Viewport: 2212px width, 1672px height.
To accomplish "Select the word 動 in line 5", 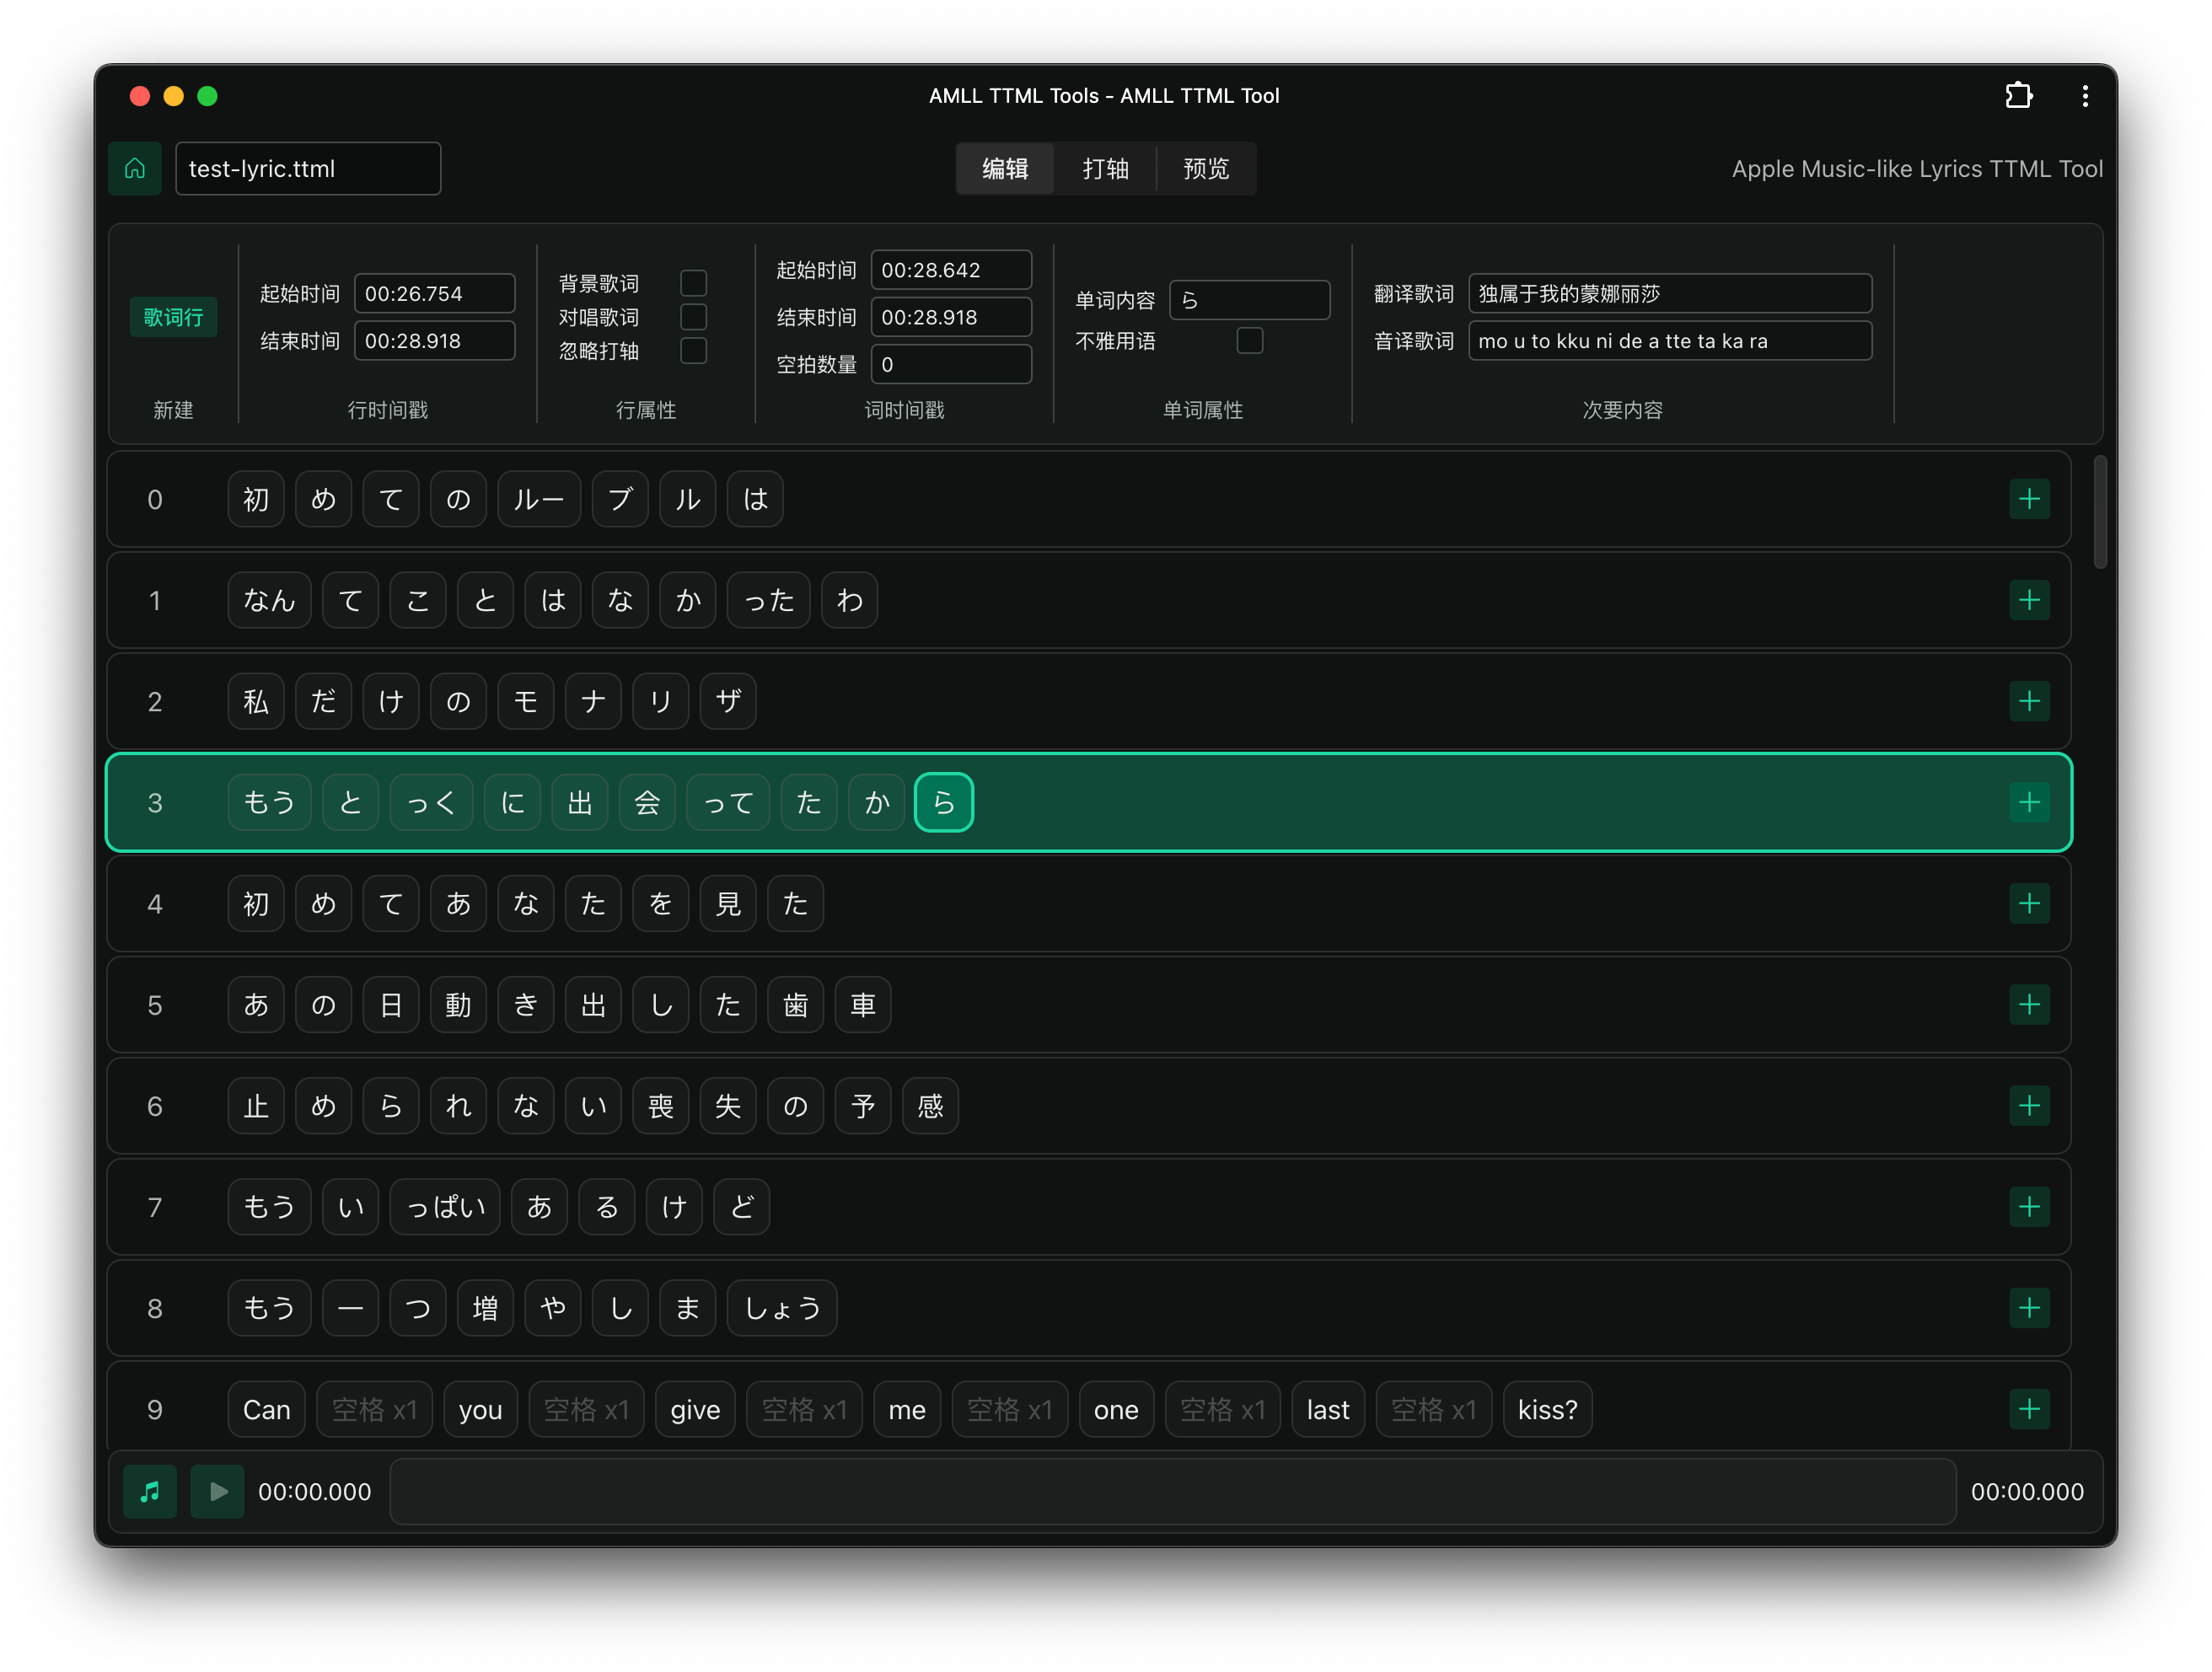I will [x=458, y=1004].
